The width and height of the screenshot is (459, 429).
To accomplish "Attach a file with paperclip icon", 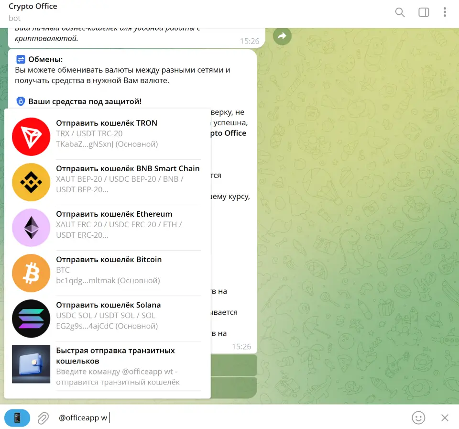I will (43, 418).
